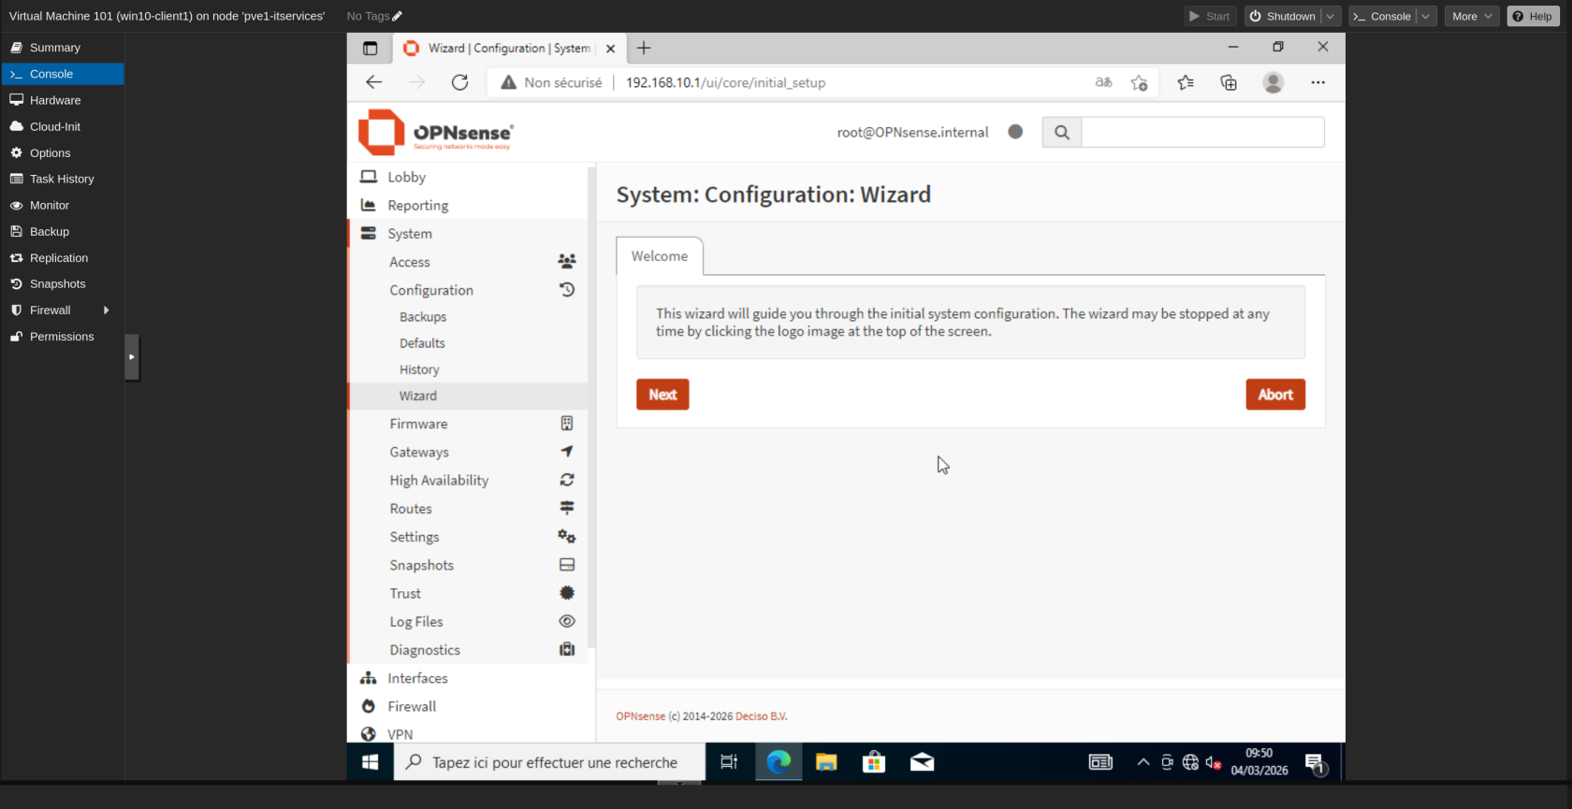
Task: Open the Edge settings ellipsis menu
Action: click(1317, 82)
